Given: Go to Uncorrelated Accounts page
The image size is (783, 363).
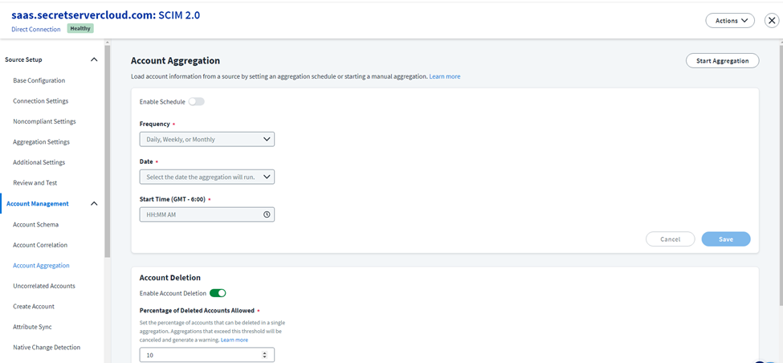Looking at the screenshot, I should pos(44,286).
